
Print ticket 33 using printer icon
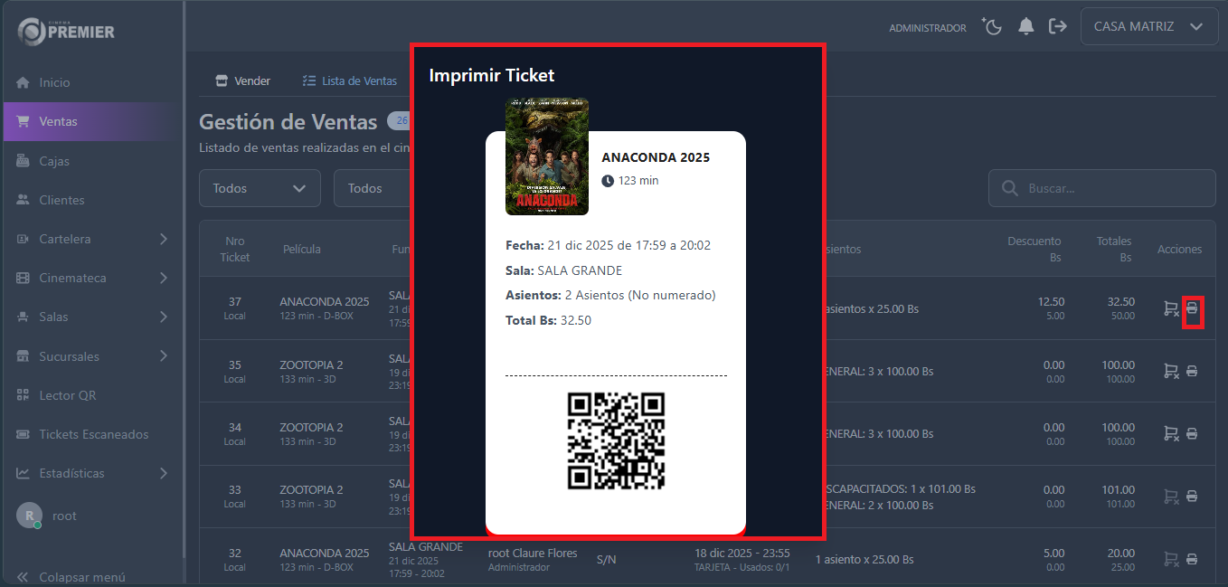pos(1192,496)
